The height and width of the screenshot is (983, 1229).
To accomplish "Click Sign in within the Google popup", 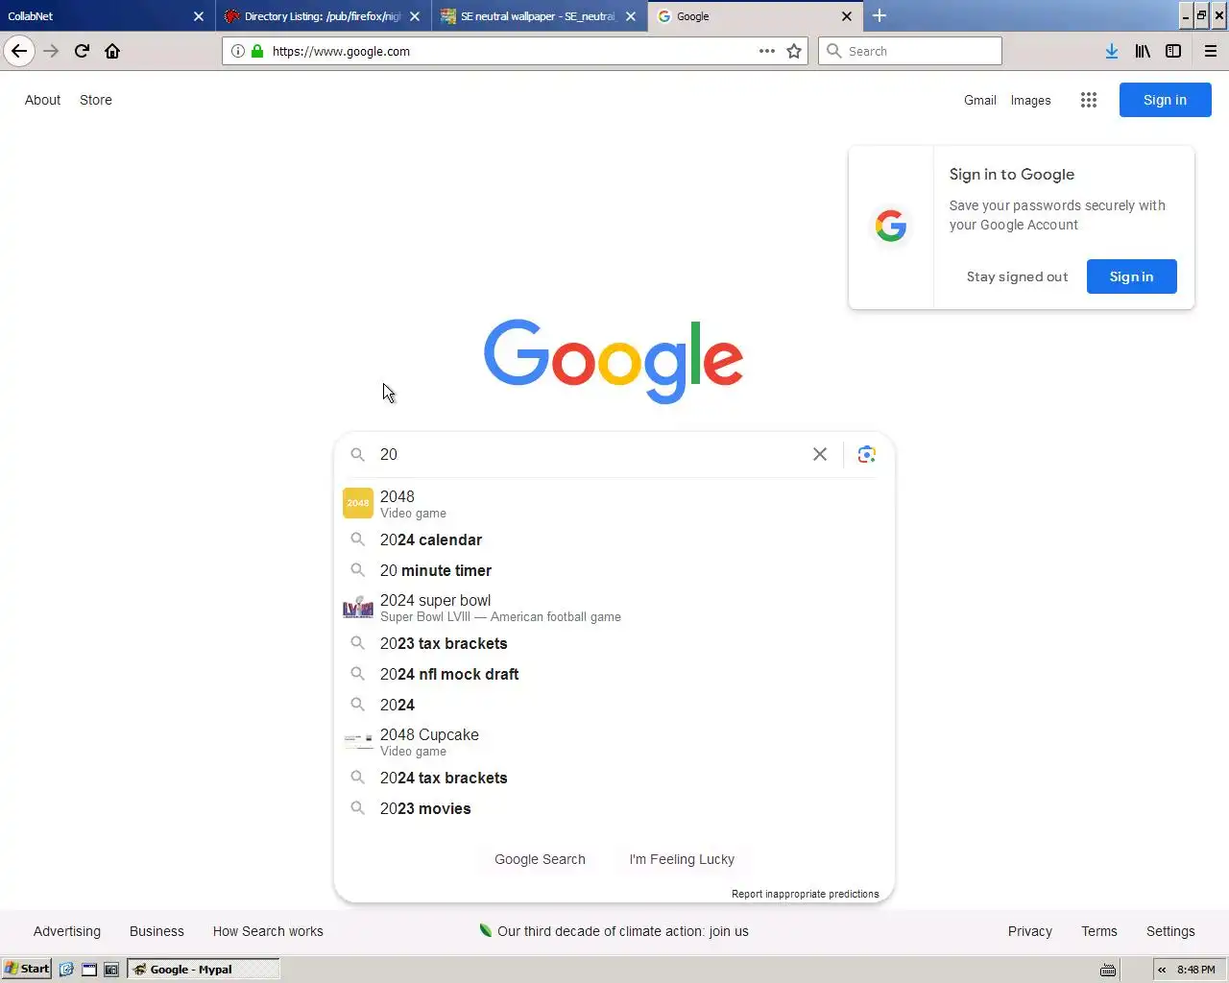I will point(1131,276).
